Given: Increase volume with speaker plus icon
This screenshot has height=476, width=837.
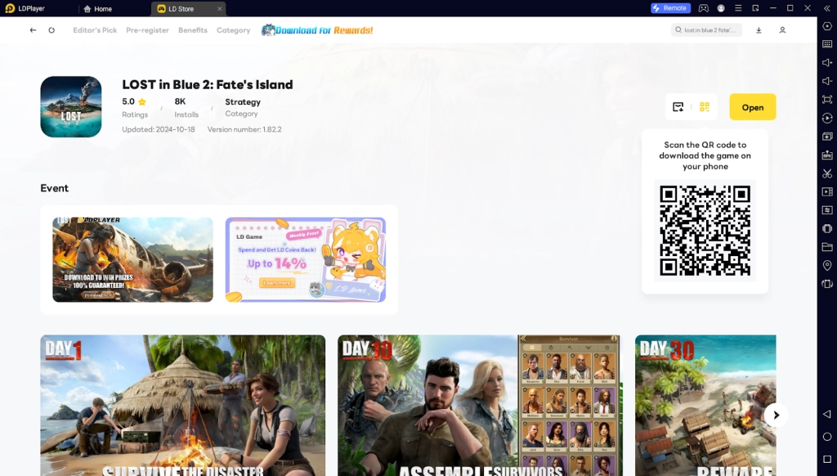Looking at the screenshot, I should 827,62.
